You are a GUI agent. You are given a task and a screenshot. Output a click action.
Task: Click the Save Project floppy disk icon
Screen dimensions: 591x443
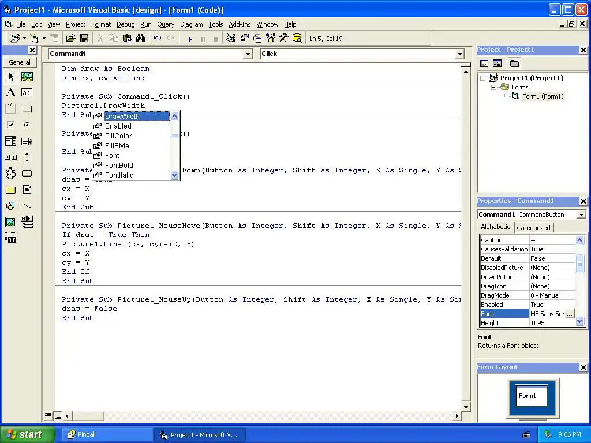tap(84, 38)
